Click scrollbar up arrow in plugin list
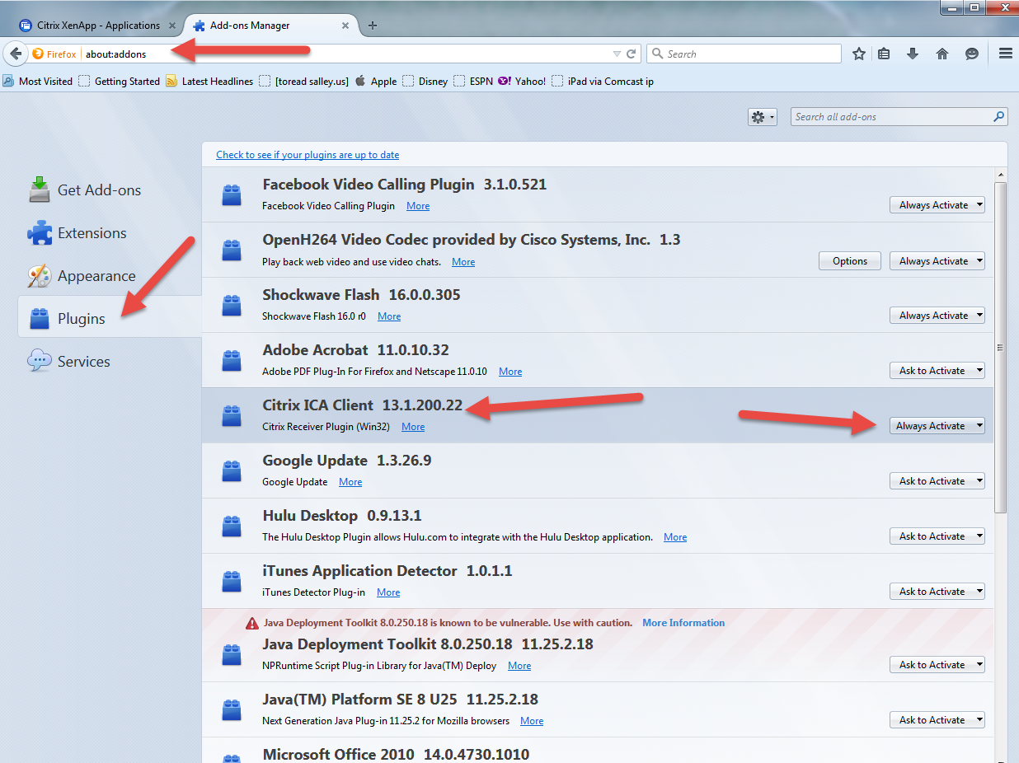This screenshot has height=763, width=1019. pos(1001,176)
